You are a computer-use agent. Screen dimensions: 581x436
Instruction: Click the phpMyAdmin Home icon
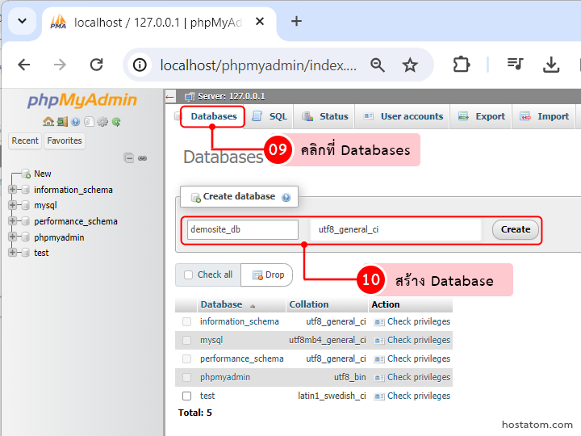click(48, 122)
